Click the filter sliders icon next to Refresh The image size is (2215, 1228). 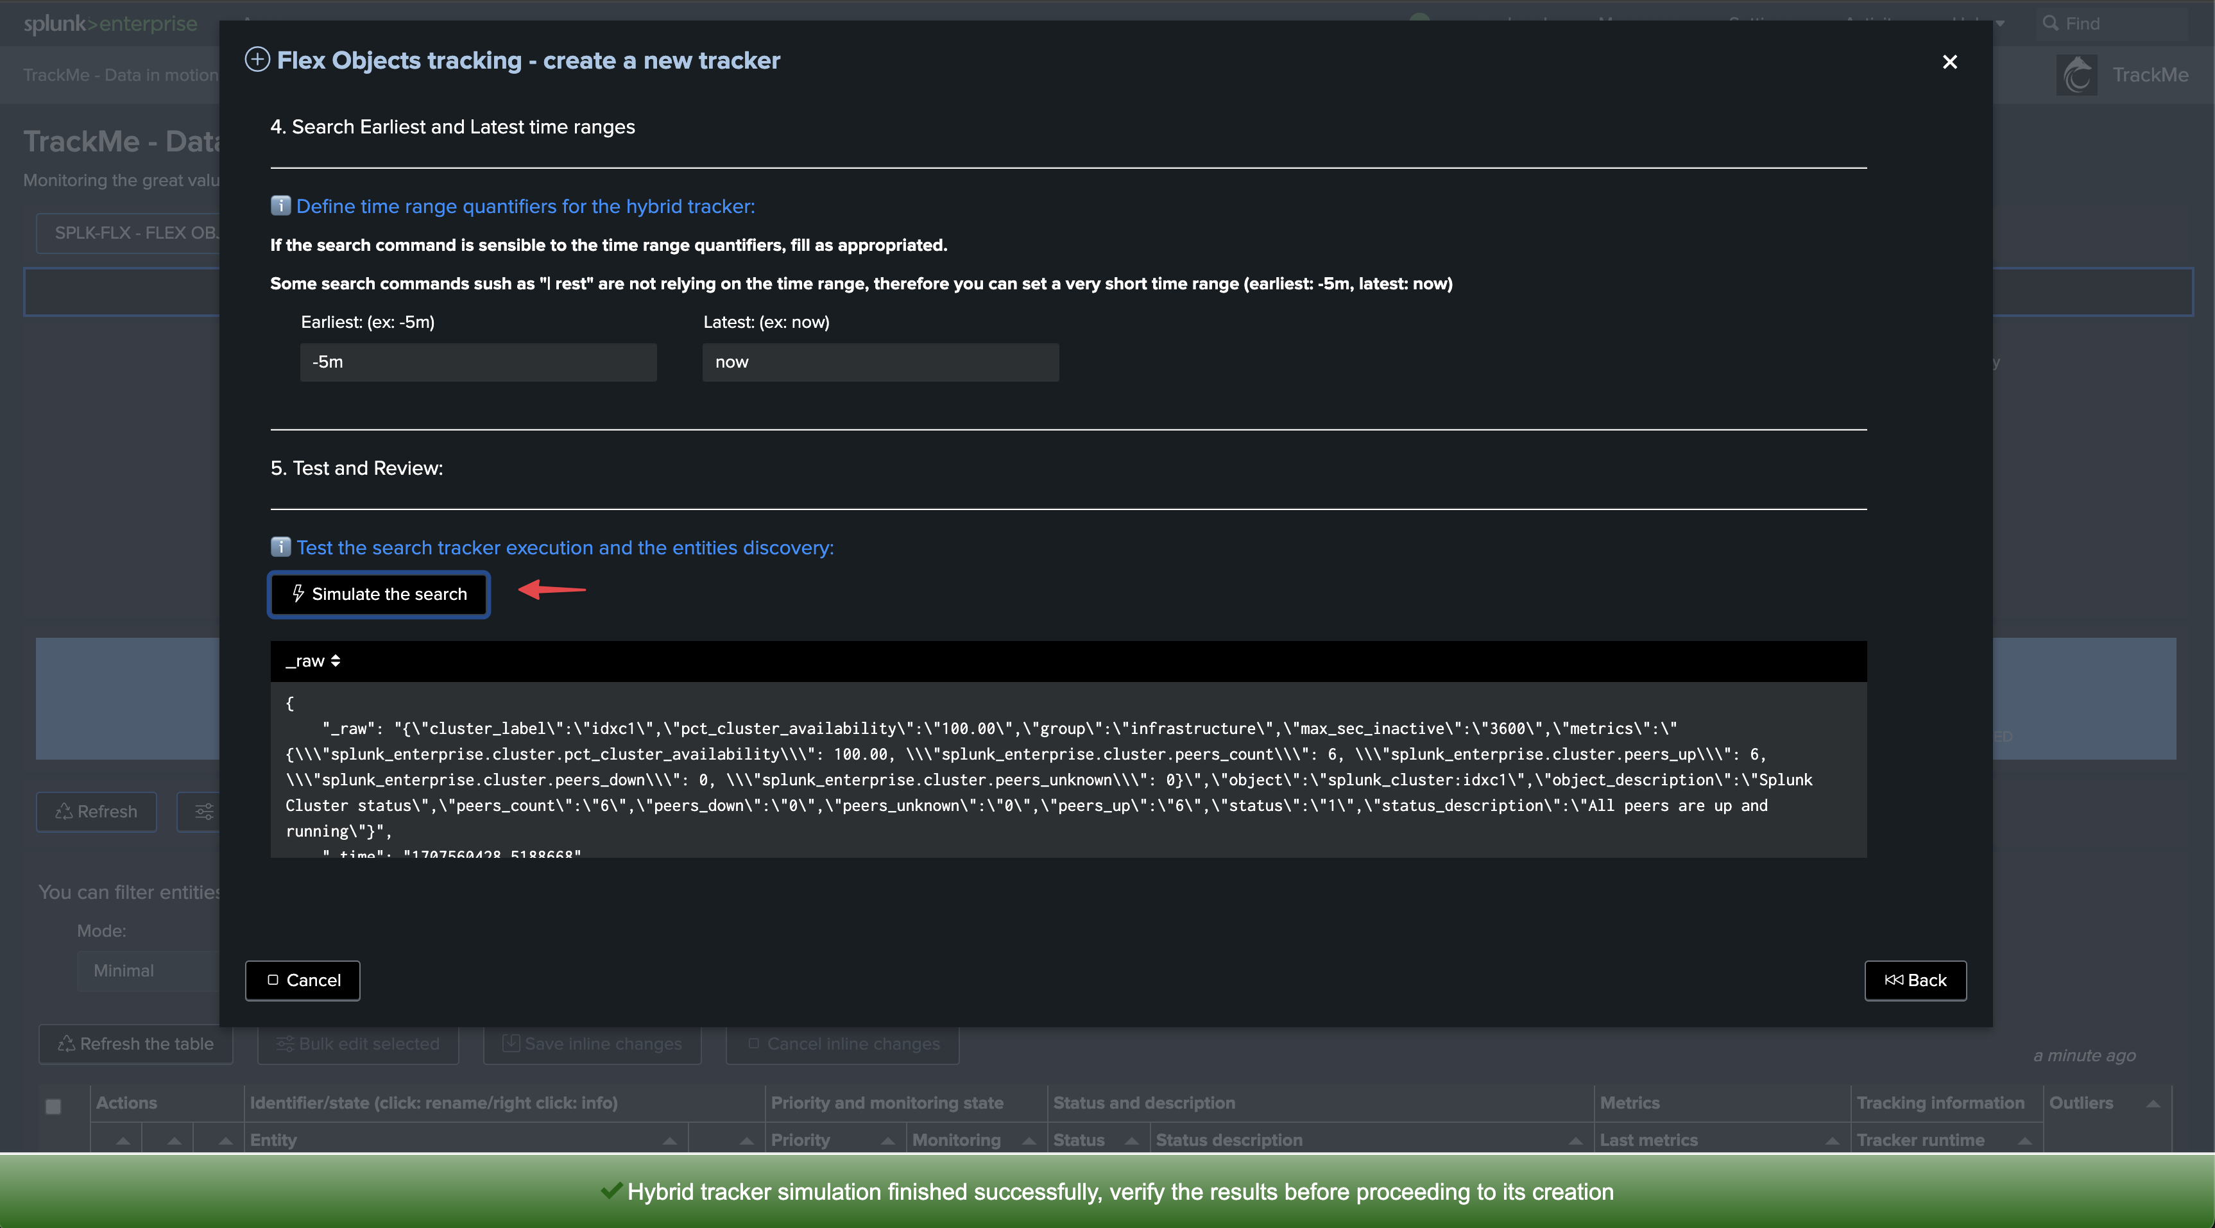pyautogui.click(x=204, y=811)
